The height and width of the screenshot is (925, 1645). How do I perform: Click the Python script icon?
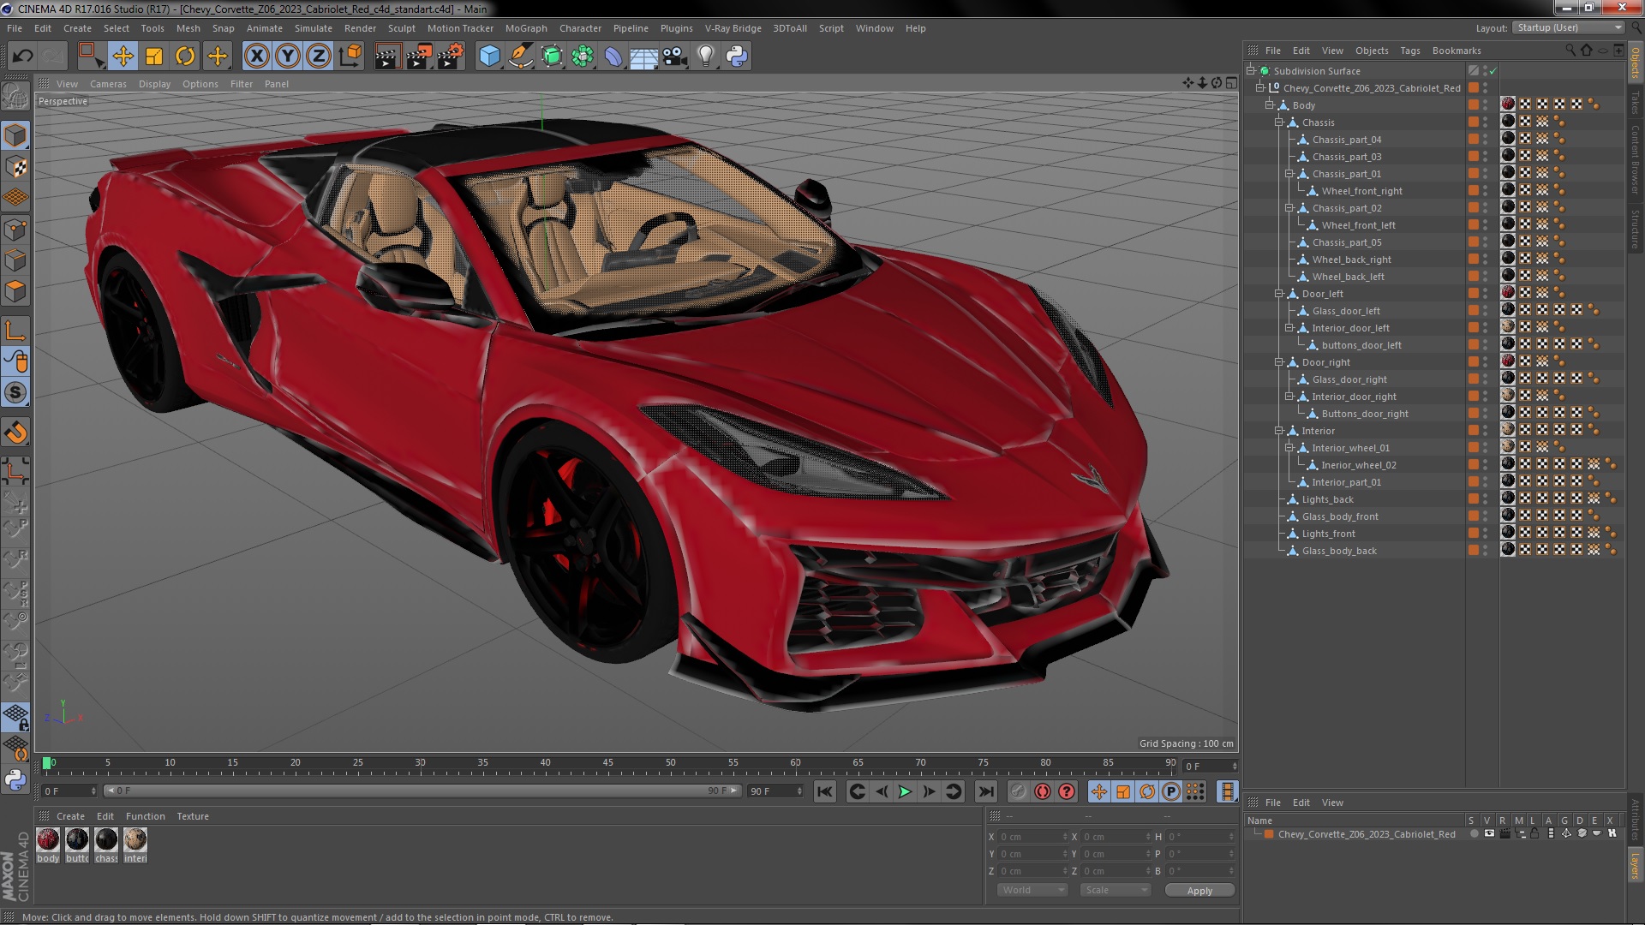point(737,57)
